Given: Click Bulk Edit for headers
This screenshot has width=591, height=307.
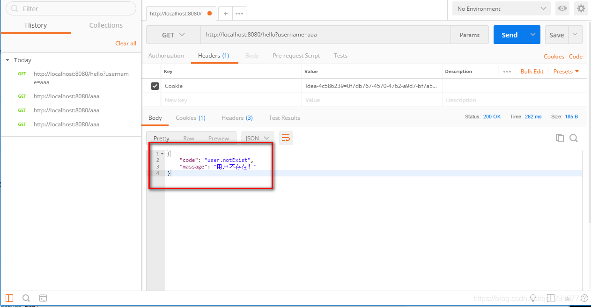Looking at the screenshot, I should pos(532,72).
